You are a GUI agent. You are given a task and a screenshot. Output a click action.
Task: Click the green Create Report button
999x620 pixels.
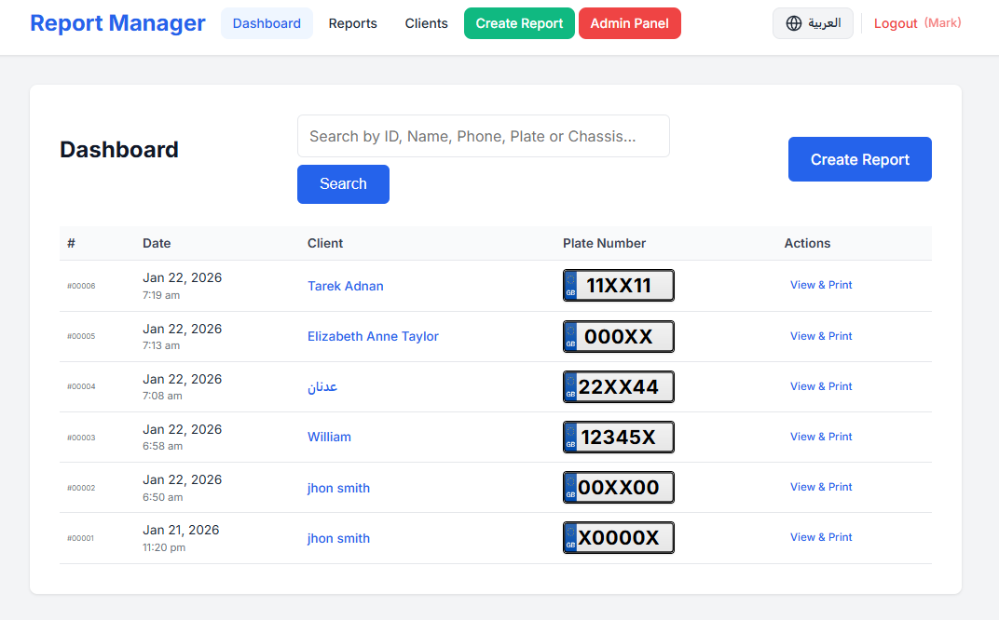click(519, 22)
